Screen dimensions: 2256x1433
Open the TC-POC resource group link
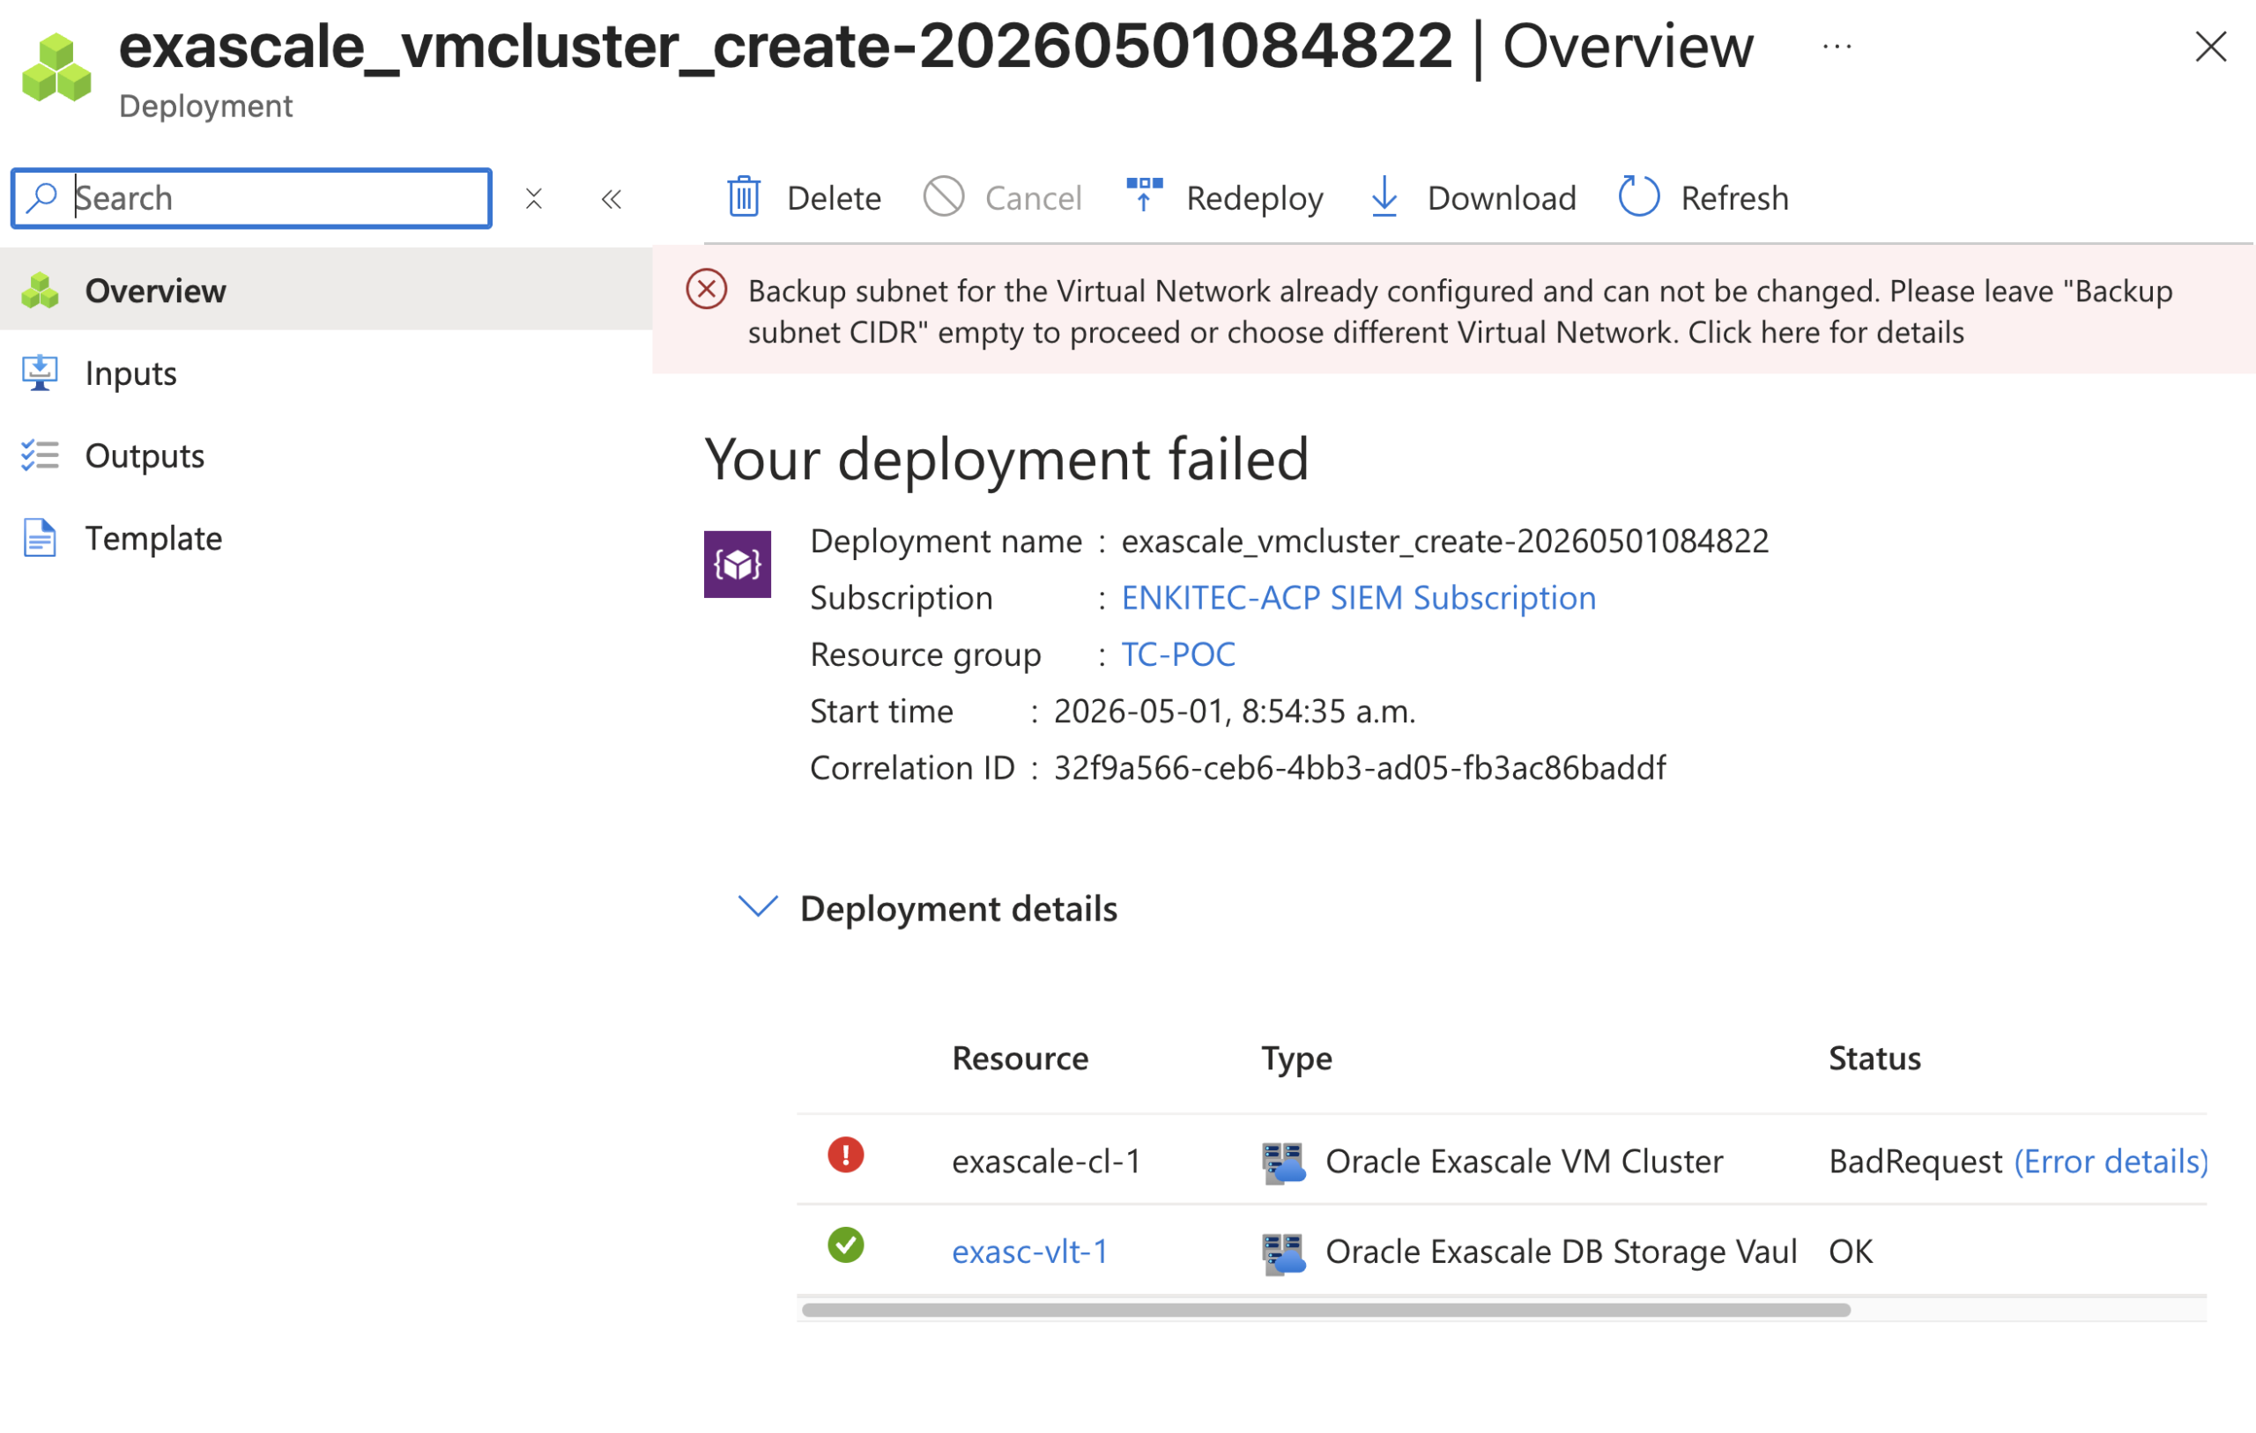click(x=1177, y=654)
